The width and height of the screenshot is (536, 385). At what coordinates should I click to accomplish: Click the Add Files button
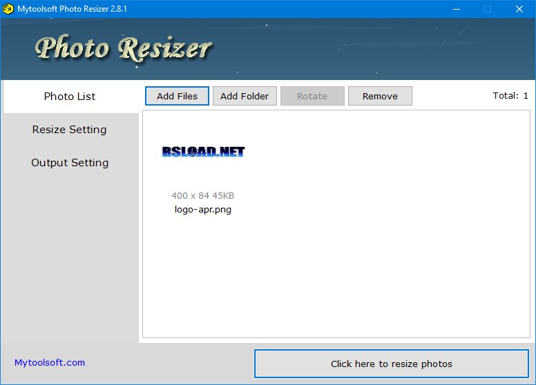[x=177, y=96]
